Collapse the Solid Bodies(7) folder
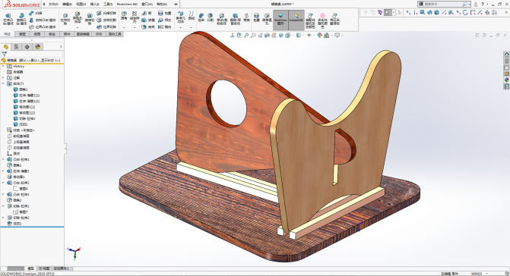Viewport: 510px width, 276px height. (x=3, y=83)
